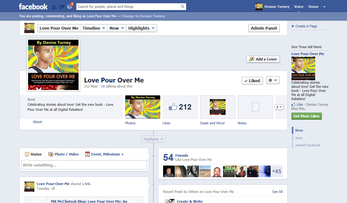Click the Status composer icon
Viewport: 347px width, 203px height.
click(x=27, y=154)
